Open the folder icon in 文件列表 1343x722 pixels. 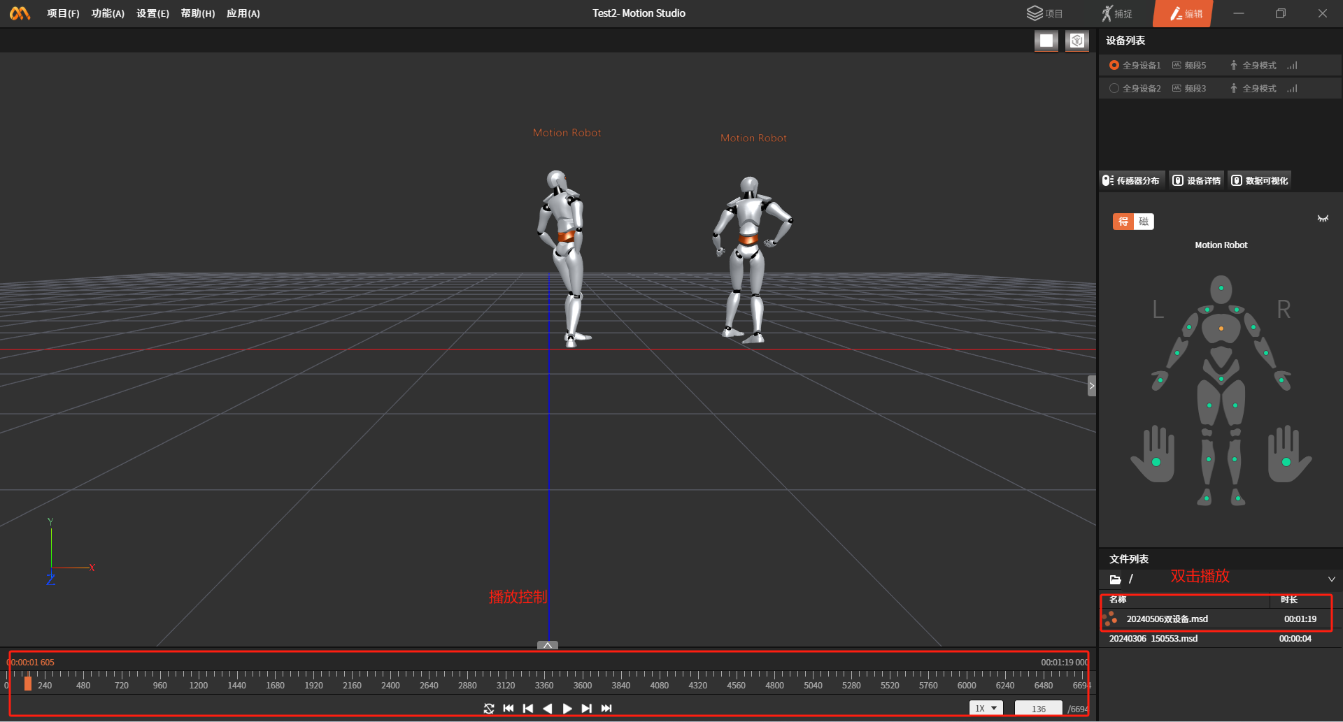click(x=1116, y=579)
